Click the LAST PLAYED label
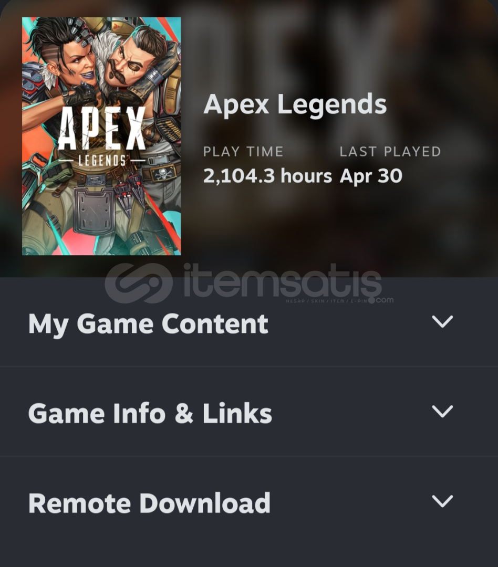The width and height of the screenshot is (498, 567). 390,152
